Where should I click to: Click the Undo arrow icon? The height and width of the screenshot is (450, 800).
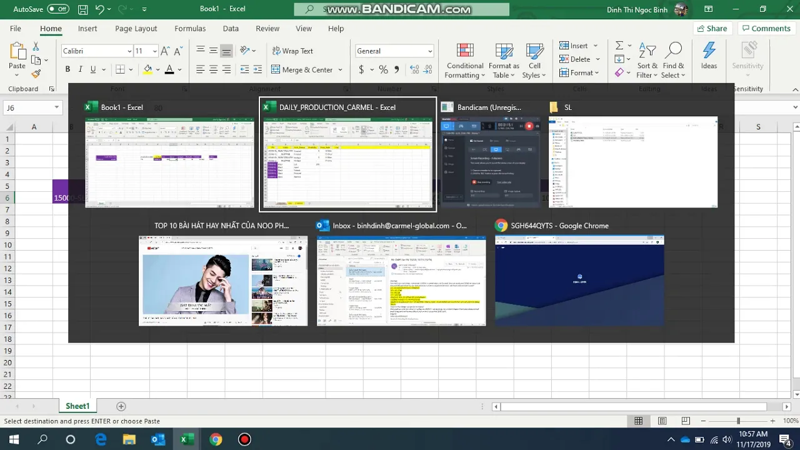(x=100, y=9)
